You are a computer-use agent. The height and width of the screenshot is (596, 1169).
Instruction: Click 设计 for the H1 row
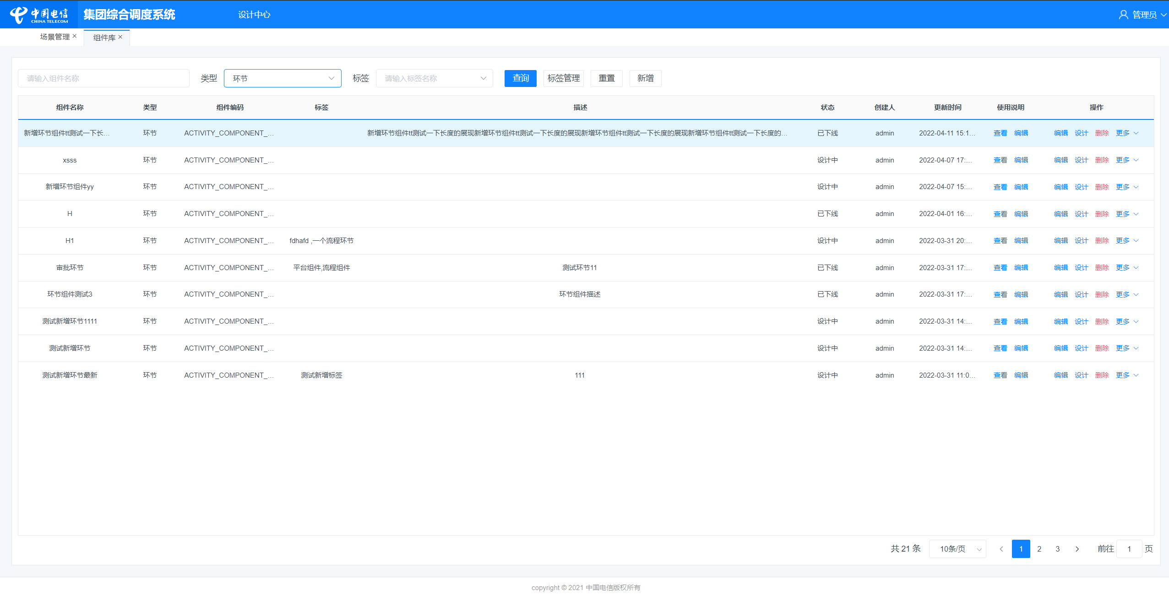click(x=1082, y=241)
